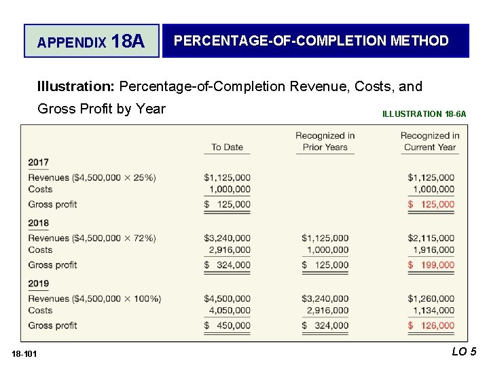489x367 pixels.
Task: Click the $2,115,000 current year revenue value
Action: click(431, 238)
